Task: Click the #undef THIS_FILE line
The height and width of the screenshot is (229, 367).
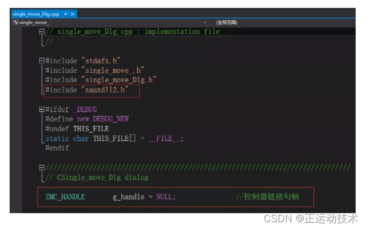Action: (x=77, y=128)
